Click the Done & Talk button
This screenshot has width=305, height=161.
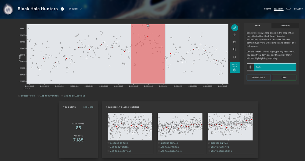259,77
